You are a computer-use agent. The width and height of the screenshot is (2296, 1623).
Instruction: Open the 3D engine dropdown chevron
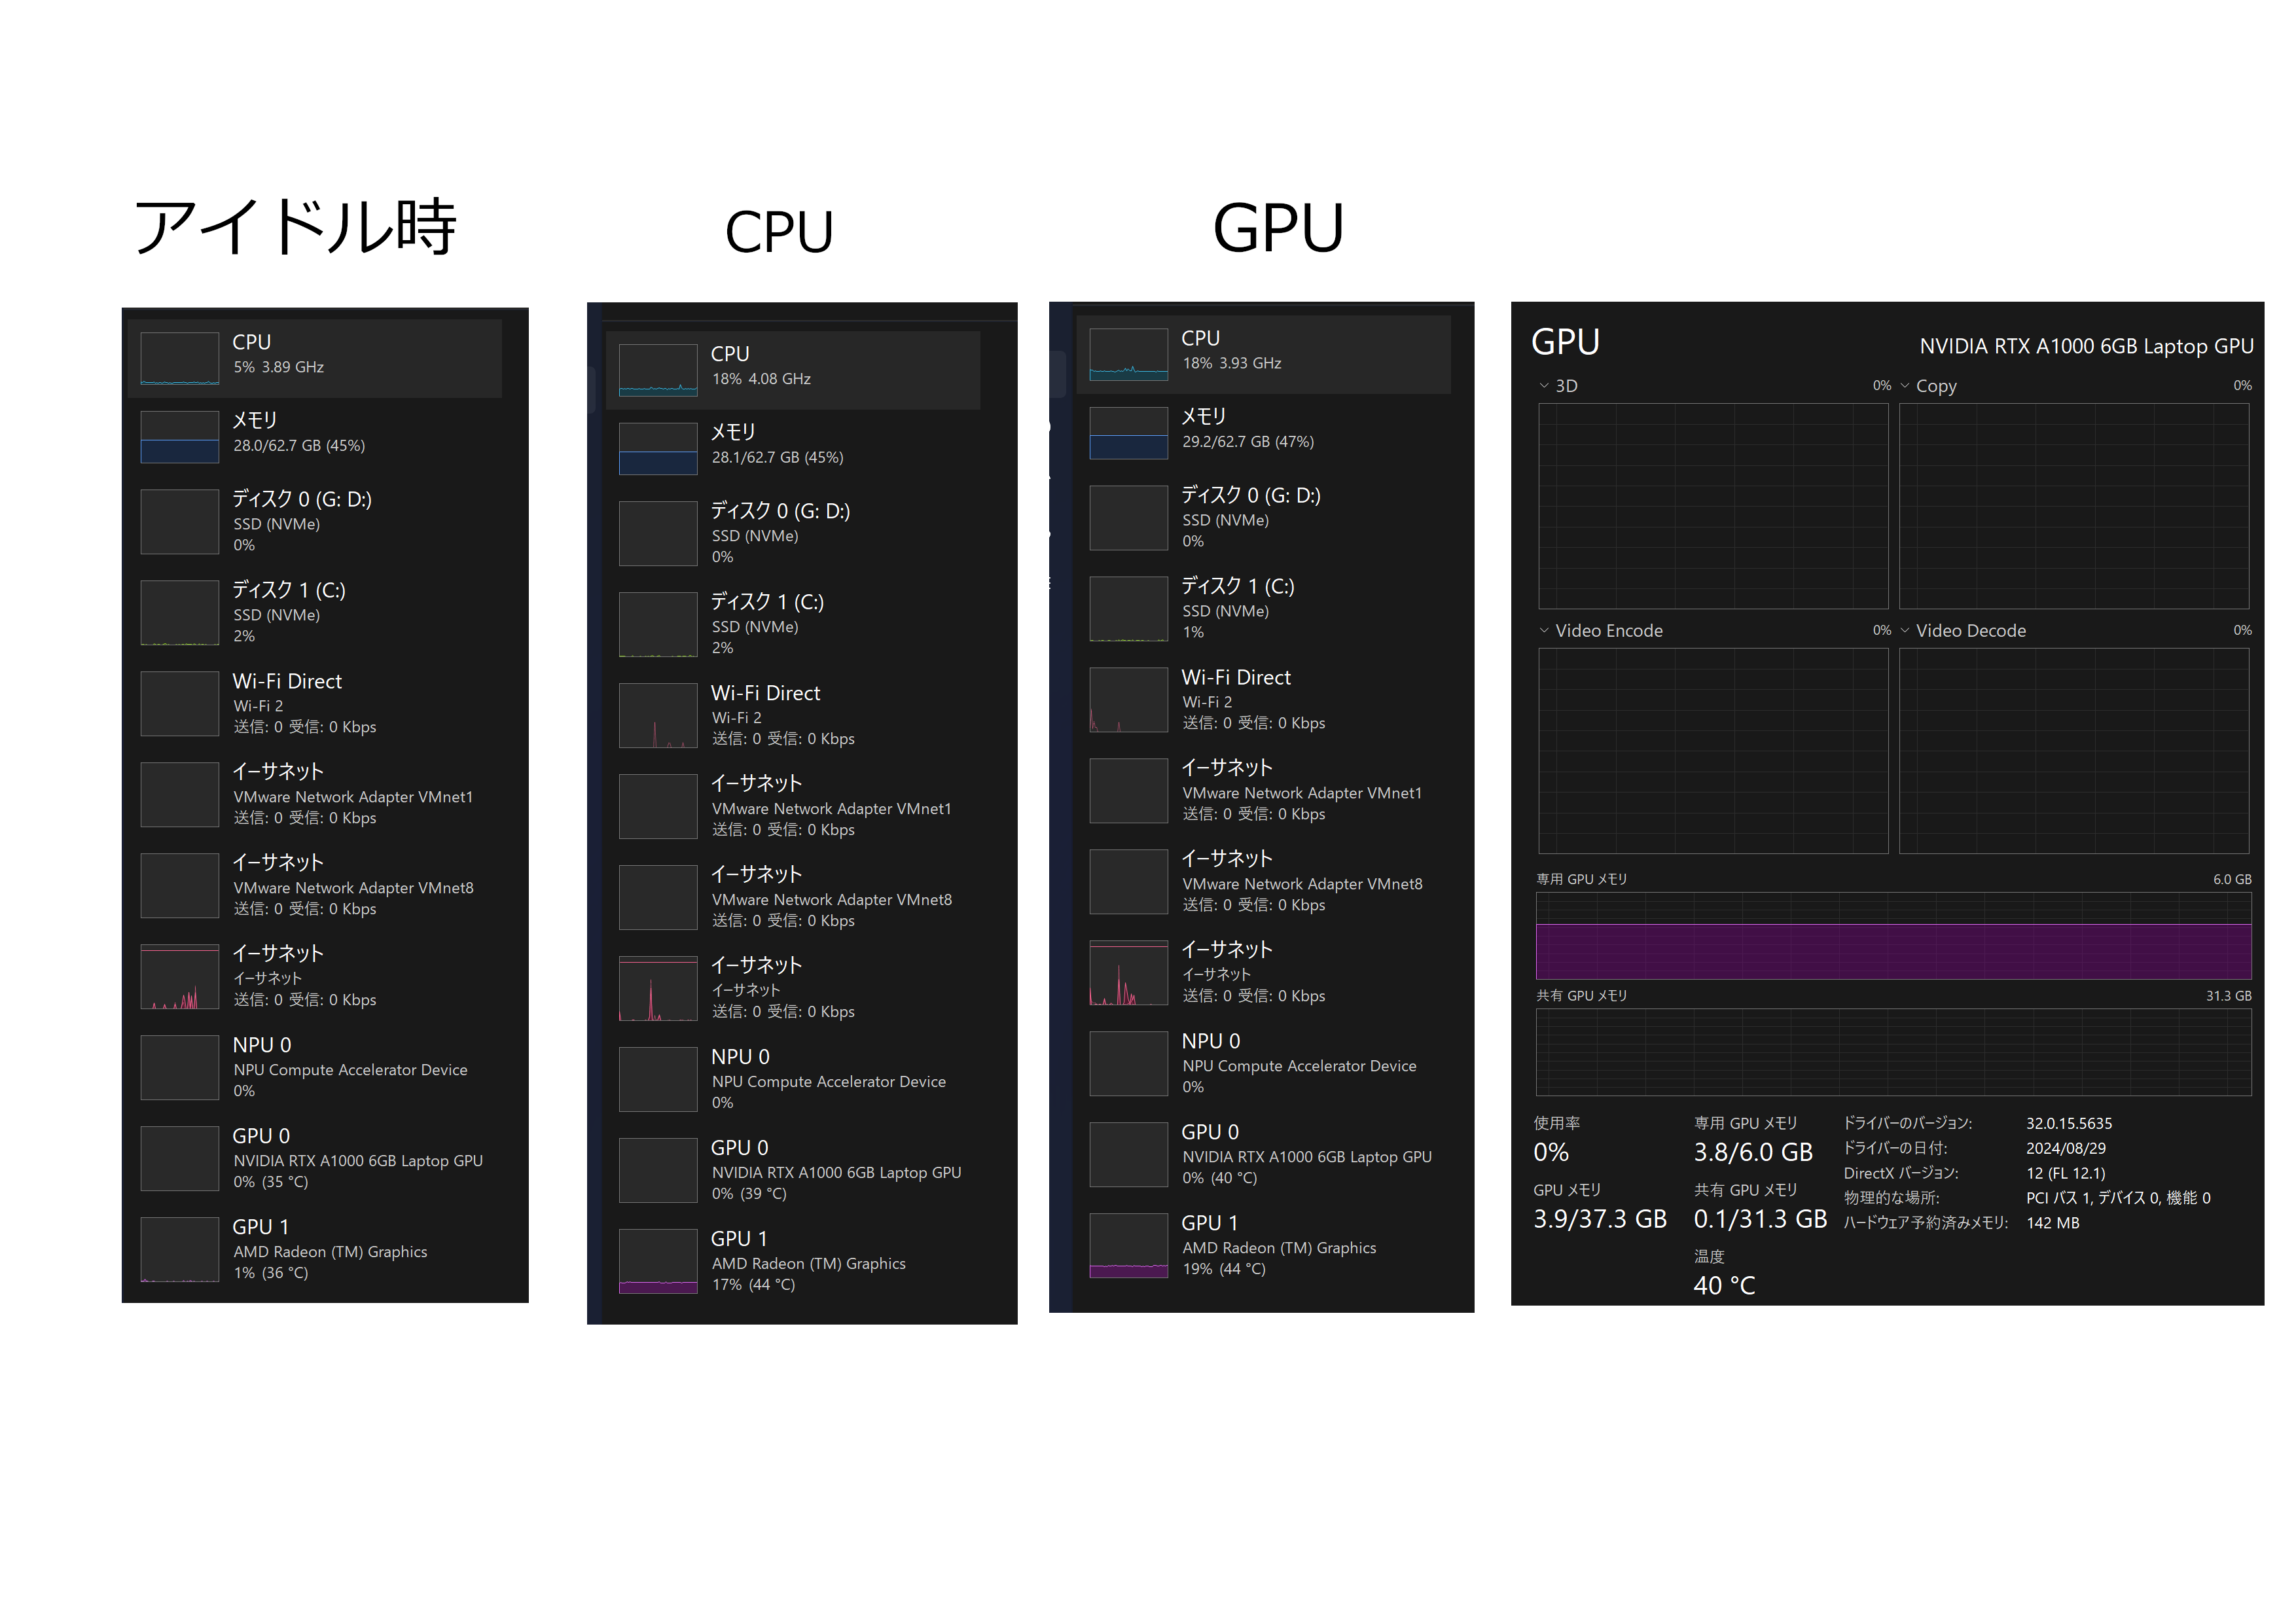click(1544, 386)
